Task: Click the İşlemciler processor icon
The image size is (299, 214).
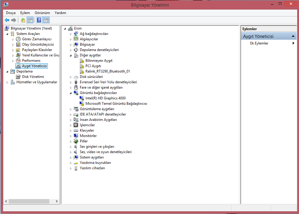Action: [x=76, y=125]
